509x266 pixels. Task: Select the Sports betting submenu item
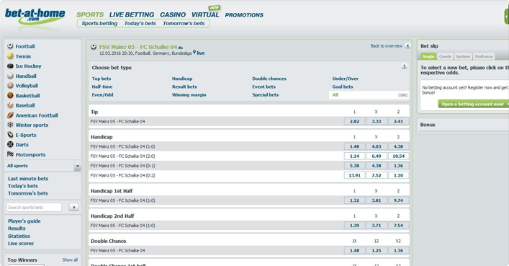[99, 23]
